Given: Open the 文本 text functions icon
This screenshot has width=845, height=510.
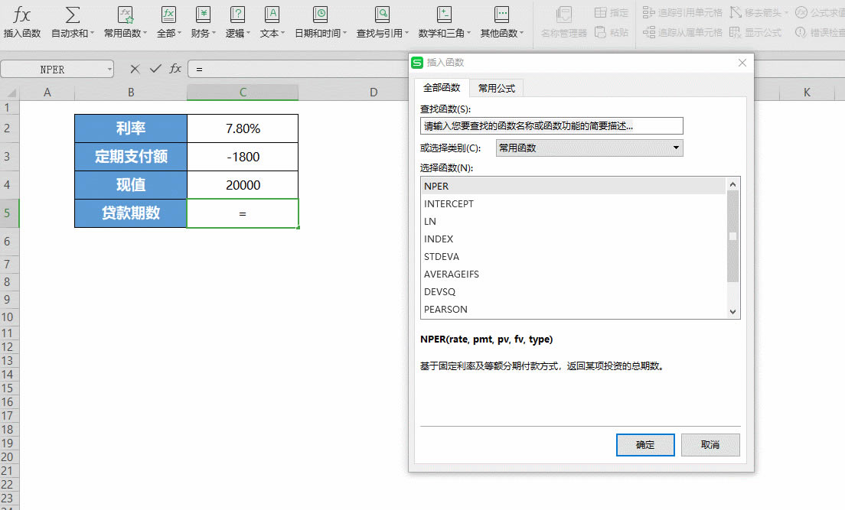Looking at the screenshot, I should click(272, 15).
